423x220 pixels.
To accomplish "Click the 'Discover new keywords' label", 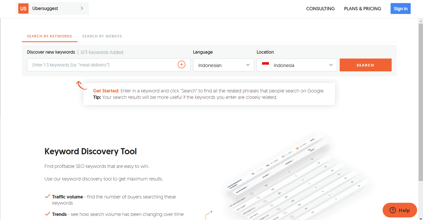I will [x=51, y=52].
